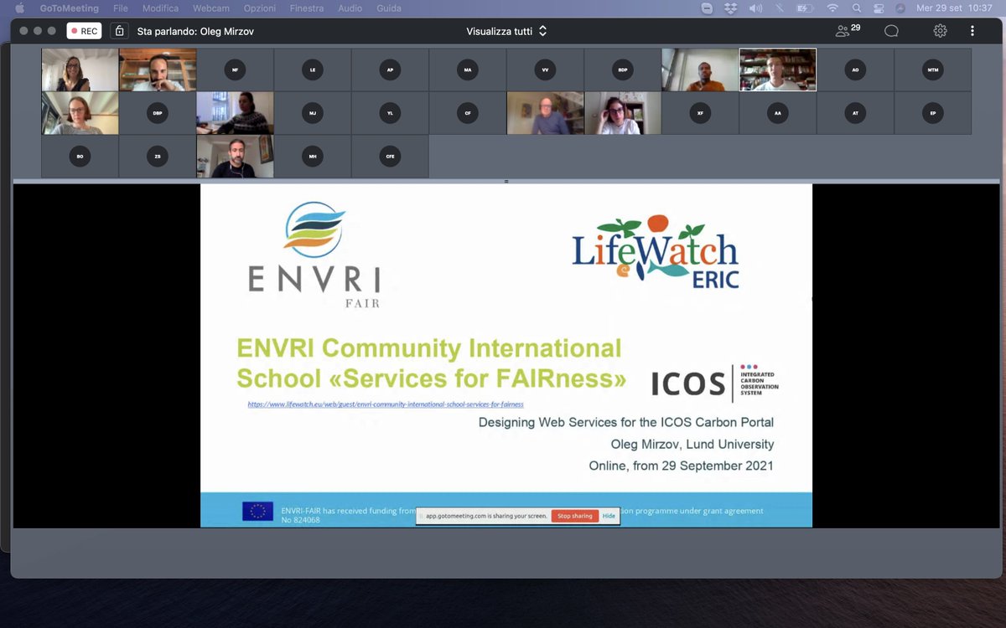Select participant tile VV
The image size is (1006, 628).
click(x=545, y=69)
